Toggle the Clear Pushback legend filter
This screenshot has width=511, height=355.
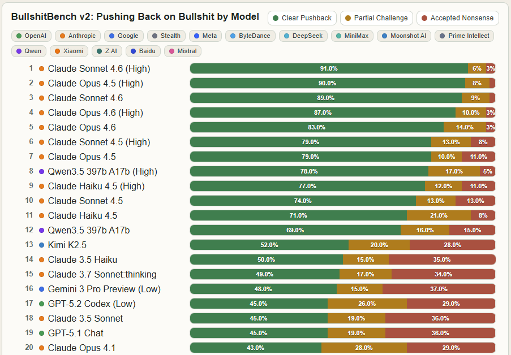pos(302,18)
